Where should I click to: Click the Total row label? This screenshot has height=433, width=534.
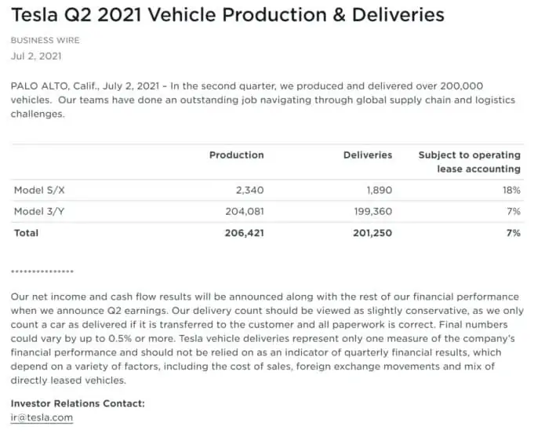tap(26, 233)
